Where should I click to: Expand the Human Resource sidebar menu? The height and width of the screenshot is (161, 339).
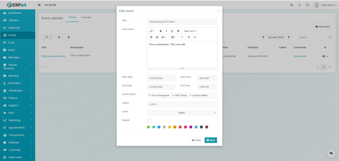(x=18, y=66)
